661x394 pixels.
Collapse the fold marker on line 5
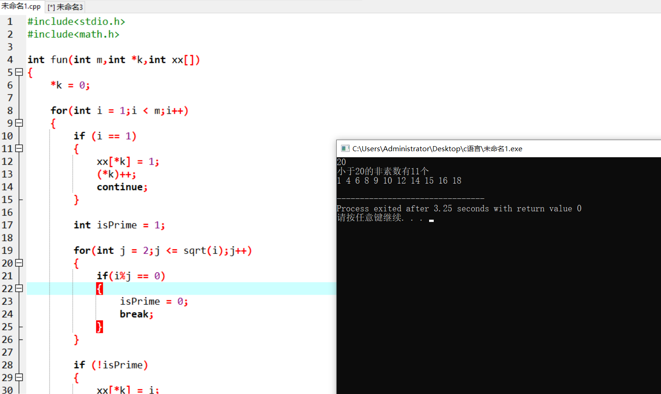pyautogui.click(x=19, y=72)
